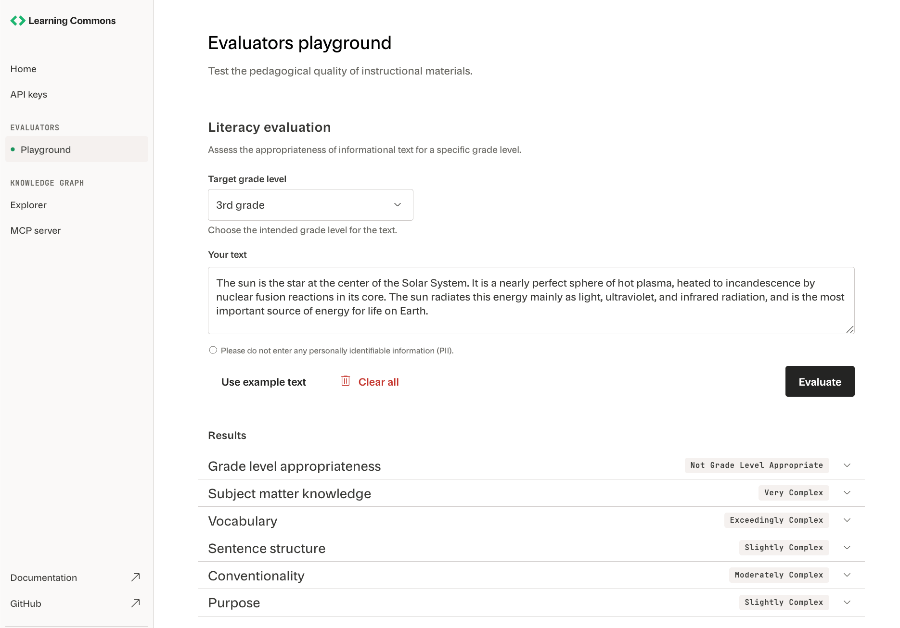This screenshot has height=628, width=900.
Task: Click the Evaluators playground heading
Action: point(299,43)
